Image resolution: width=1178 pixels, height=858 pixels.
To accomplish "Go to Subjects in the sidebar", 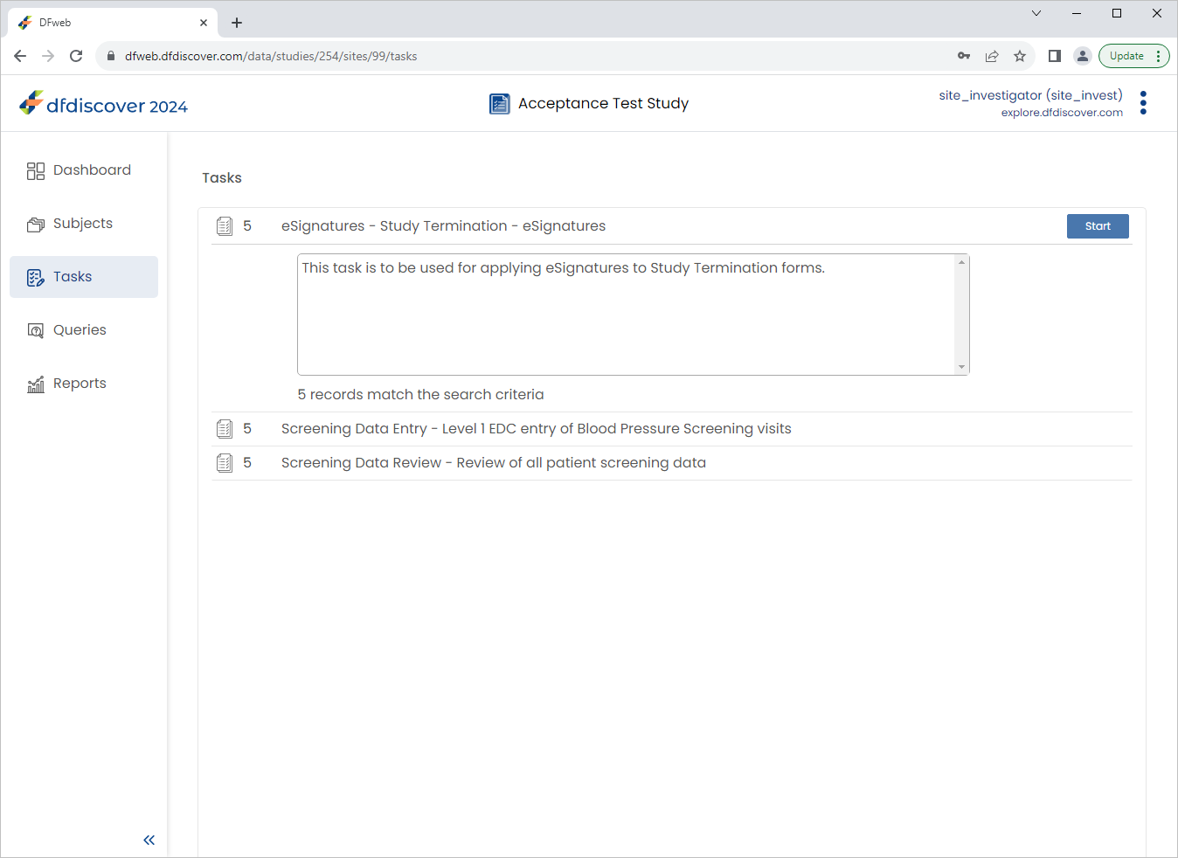I will click(84, 224).
